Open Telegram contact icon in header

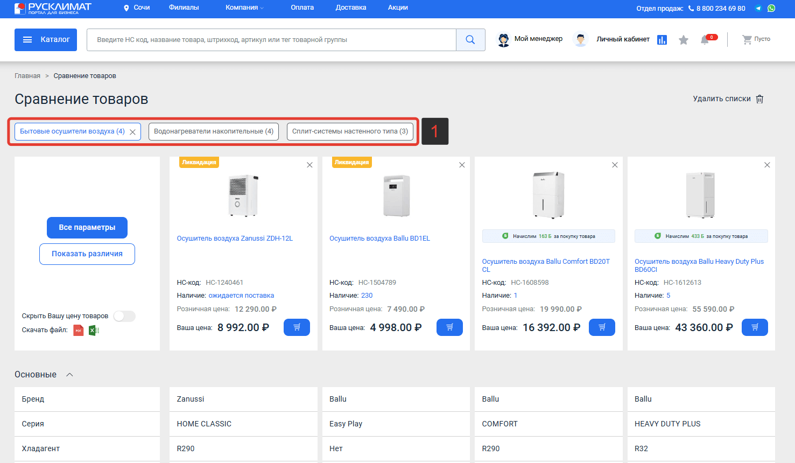(x=758, y=8)
